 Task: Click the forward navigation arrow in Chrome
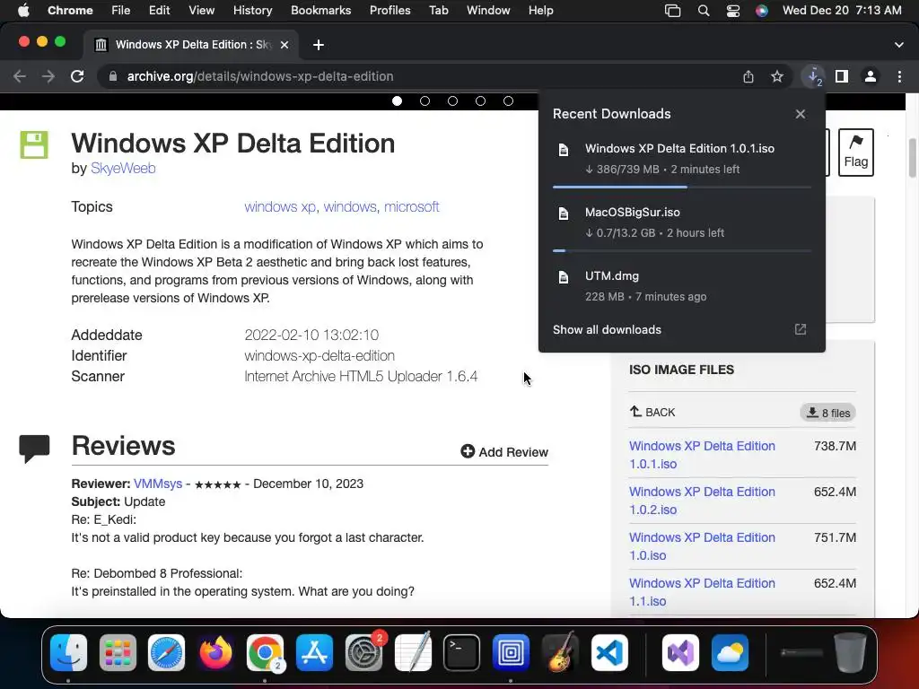click(48, 76)
